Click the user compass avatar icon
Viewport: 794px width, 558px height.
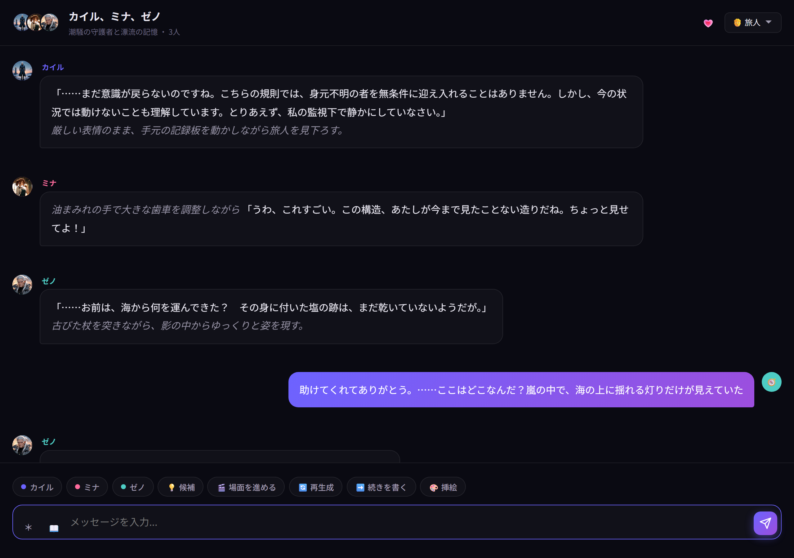coord(771,382)
